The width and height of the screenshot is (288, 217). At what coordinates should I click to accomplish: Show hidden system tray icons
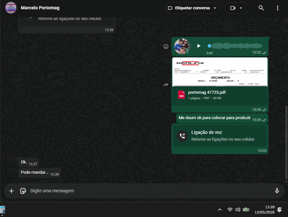pyautogui.click(x=220, y=210)
